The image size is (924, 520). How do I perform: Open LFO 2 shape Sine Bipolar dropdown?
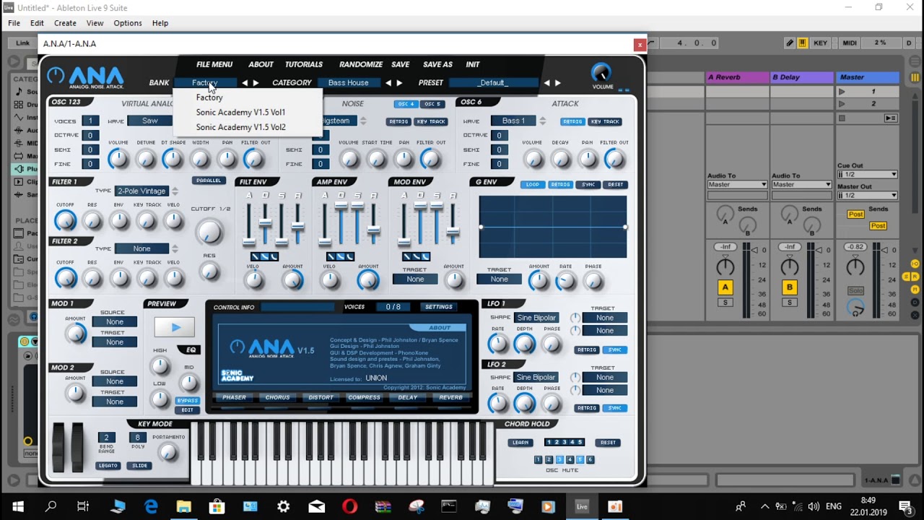[x=536, y=378]
